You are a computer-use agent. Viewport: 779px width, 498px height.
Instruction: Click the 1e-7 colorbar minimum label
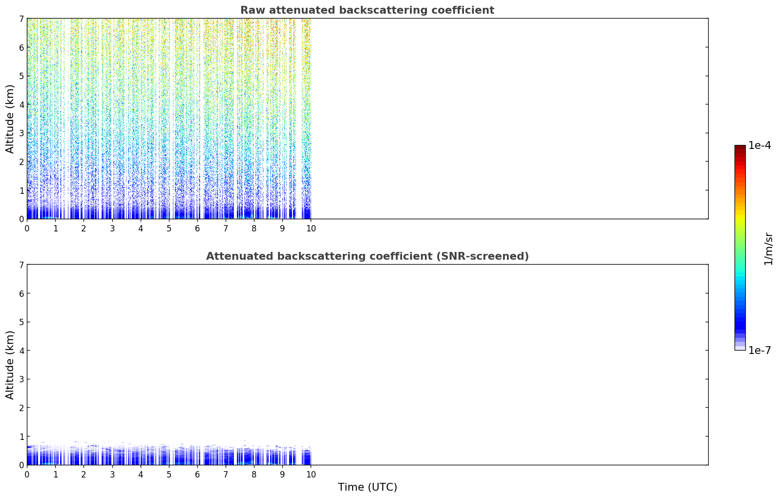(x=759, y=351)
